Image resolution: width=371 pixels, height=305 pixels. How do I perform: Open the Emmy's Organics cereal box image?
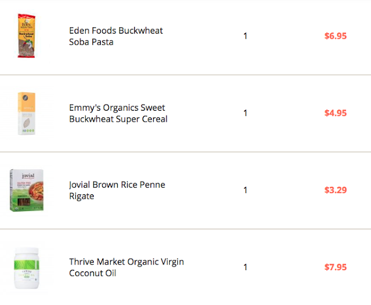click(27, 114)
